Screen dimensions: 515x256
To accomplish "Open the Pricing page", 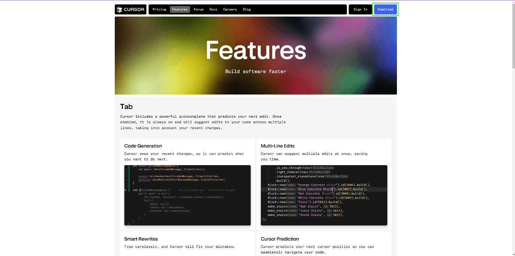I will pyautogui.click(x=159, y=9).
